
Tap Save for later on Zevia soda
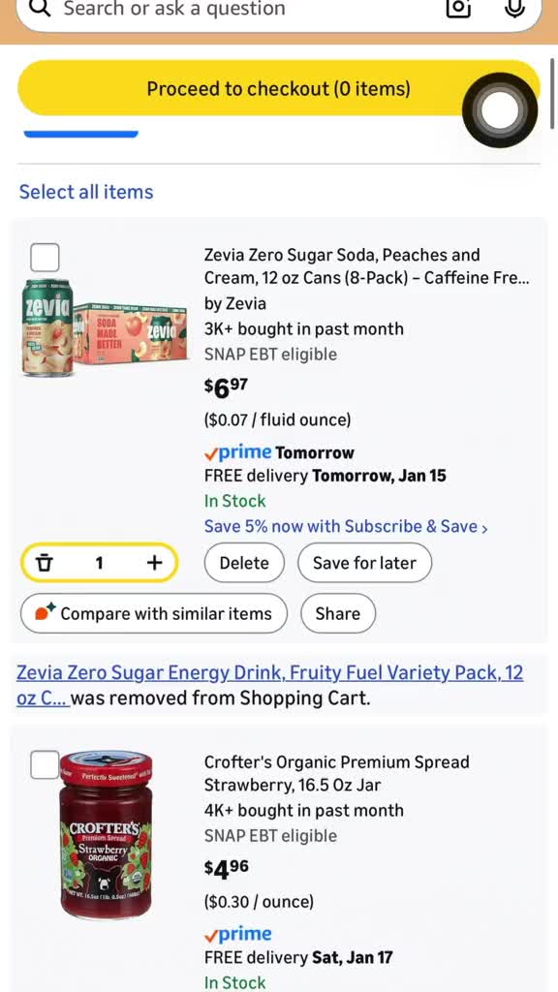[364, 563]
